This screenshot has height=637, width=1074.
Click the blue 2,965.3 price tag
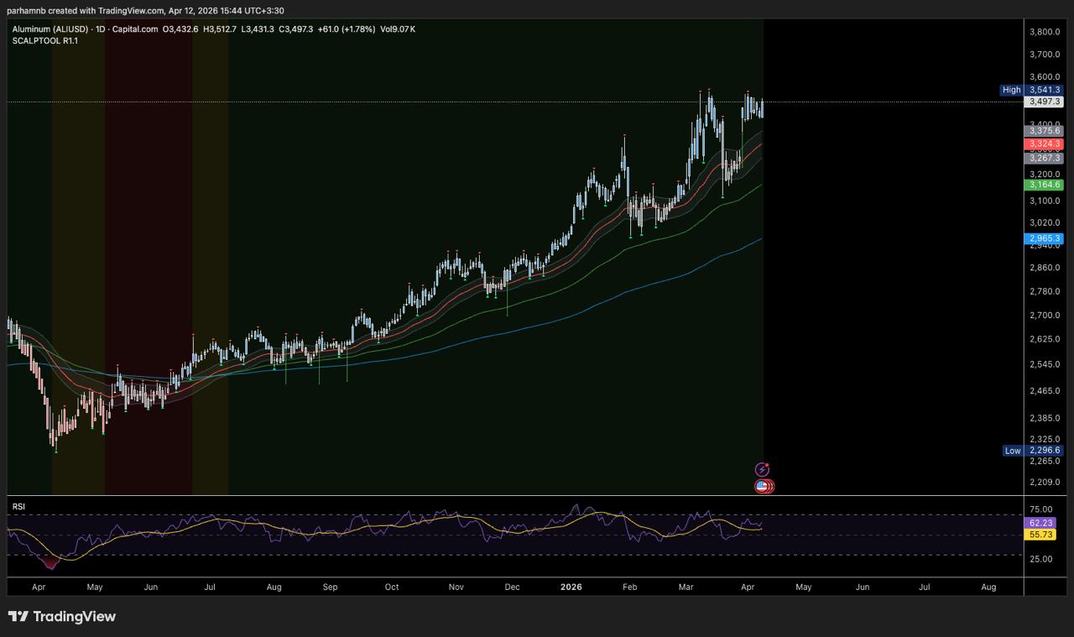coord(1045,238)
